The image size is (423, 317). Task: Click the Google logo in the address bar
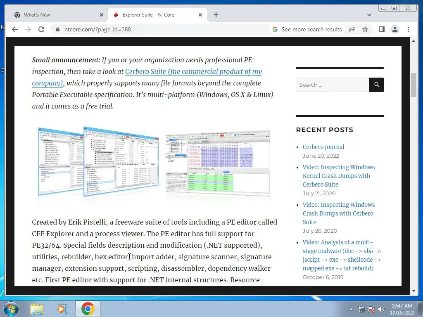(x=275, y=29)
